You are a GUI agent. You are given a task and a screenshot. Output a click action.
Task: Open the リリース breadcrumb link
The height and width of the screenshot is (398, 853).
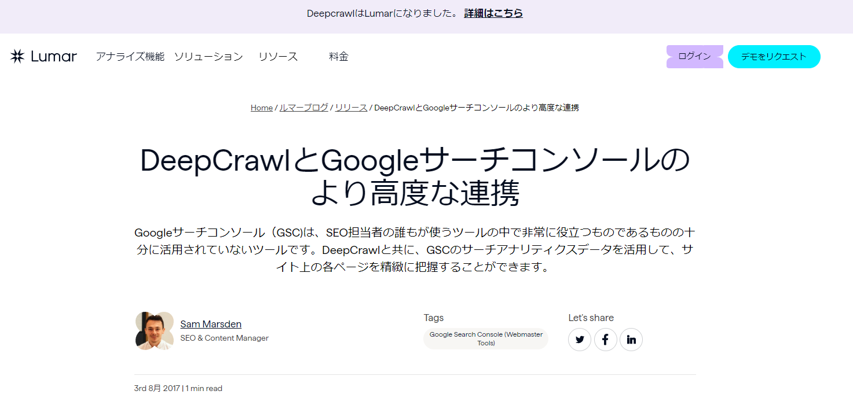[350, 108]
